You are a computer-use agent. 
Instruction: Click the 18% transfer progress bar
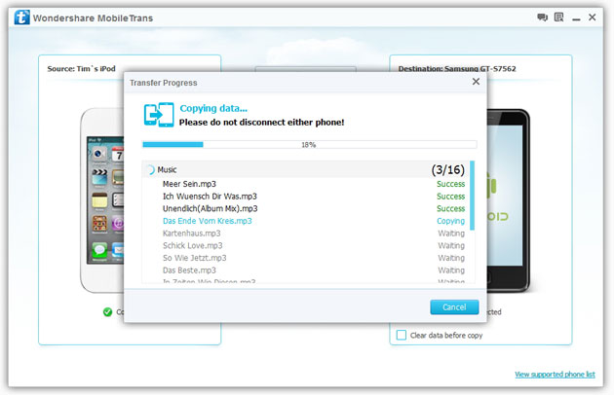309,145
